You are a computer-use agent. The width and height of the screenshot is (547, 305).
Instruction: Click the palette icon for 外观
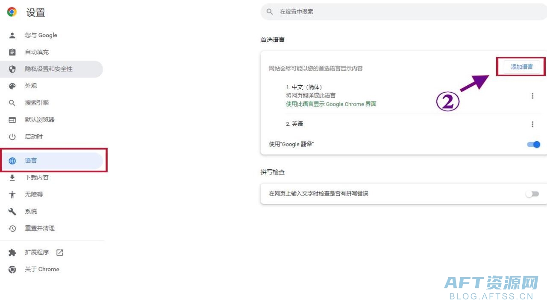coord(12,86)
